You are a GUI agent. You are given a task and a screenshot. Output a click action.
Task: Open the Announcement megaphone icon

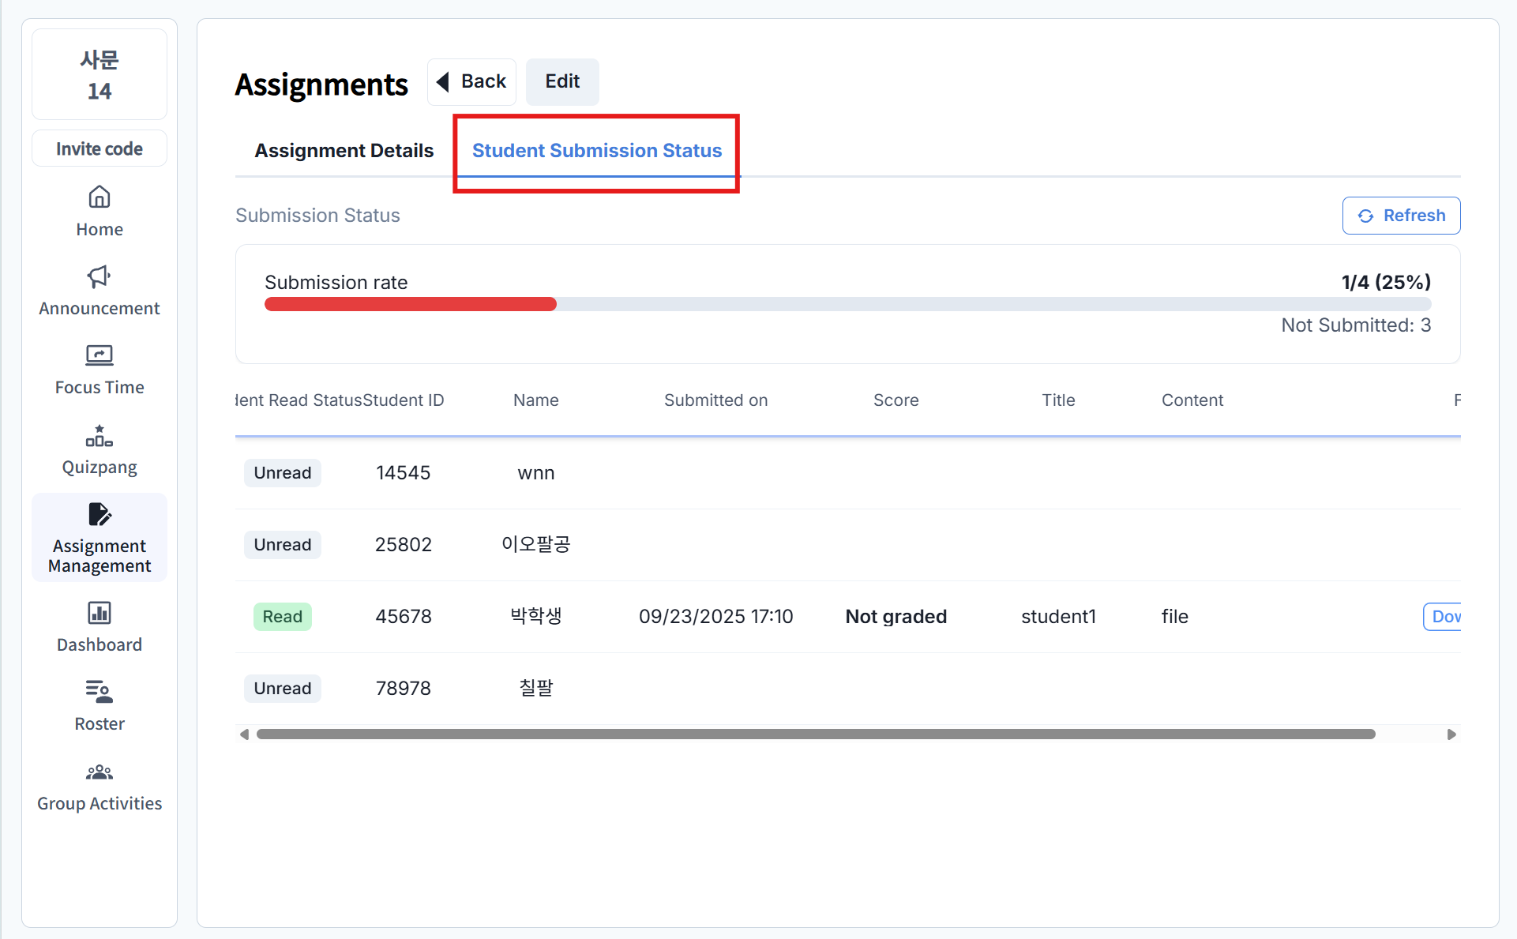pyautogui.click(x=100, y=276)
